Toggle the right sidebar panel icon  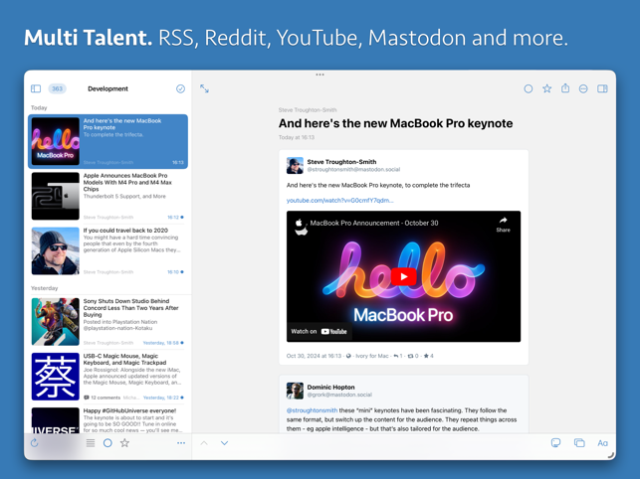pos(602,88)
